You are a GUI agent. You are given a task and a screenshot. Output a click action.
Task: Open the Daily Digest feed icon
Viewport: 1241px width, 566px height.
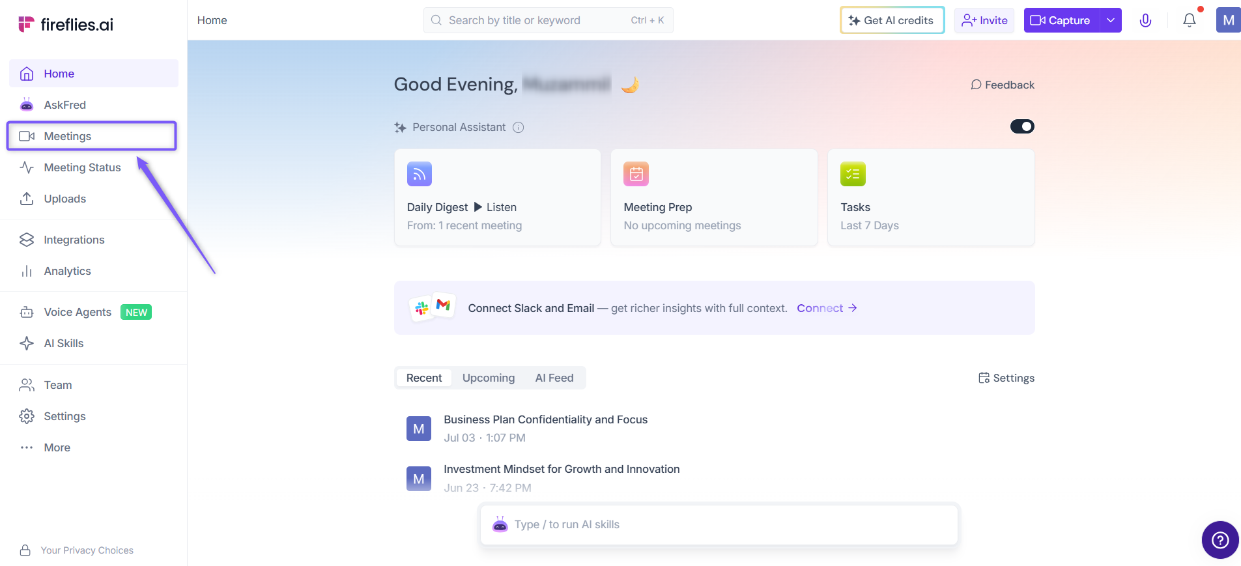(420, 174)
